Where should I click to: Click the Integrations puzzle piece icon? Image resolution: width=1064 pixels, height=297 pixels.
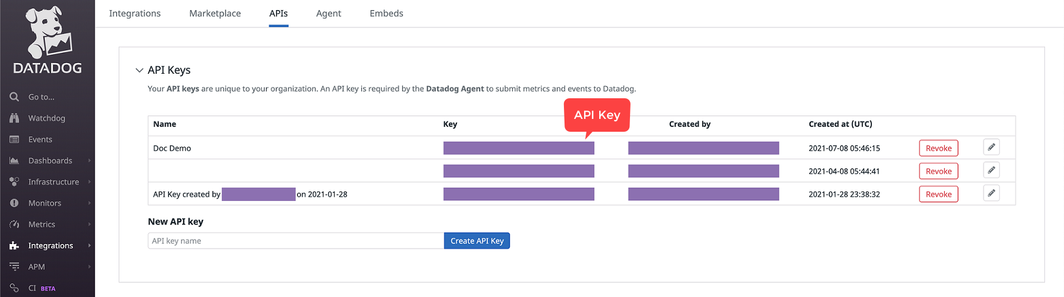15,246
